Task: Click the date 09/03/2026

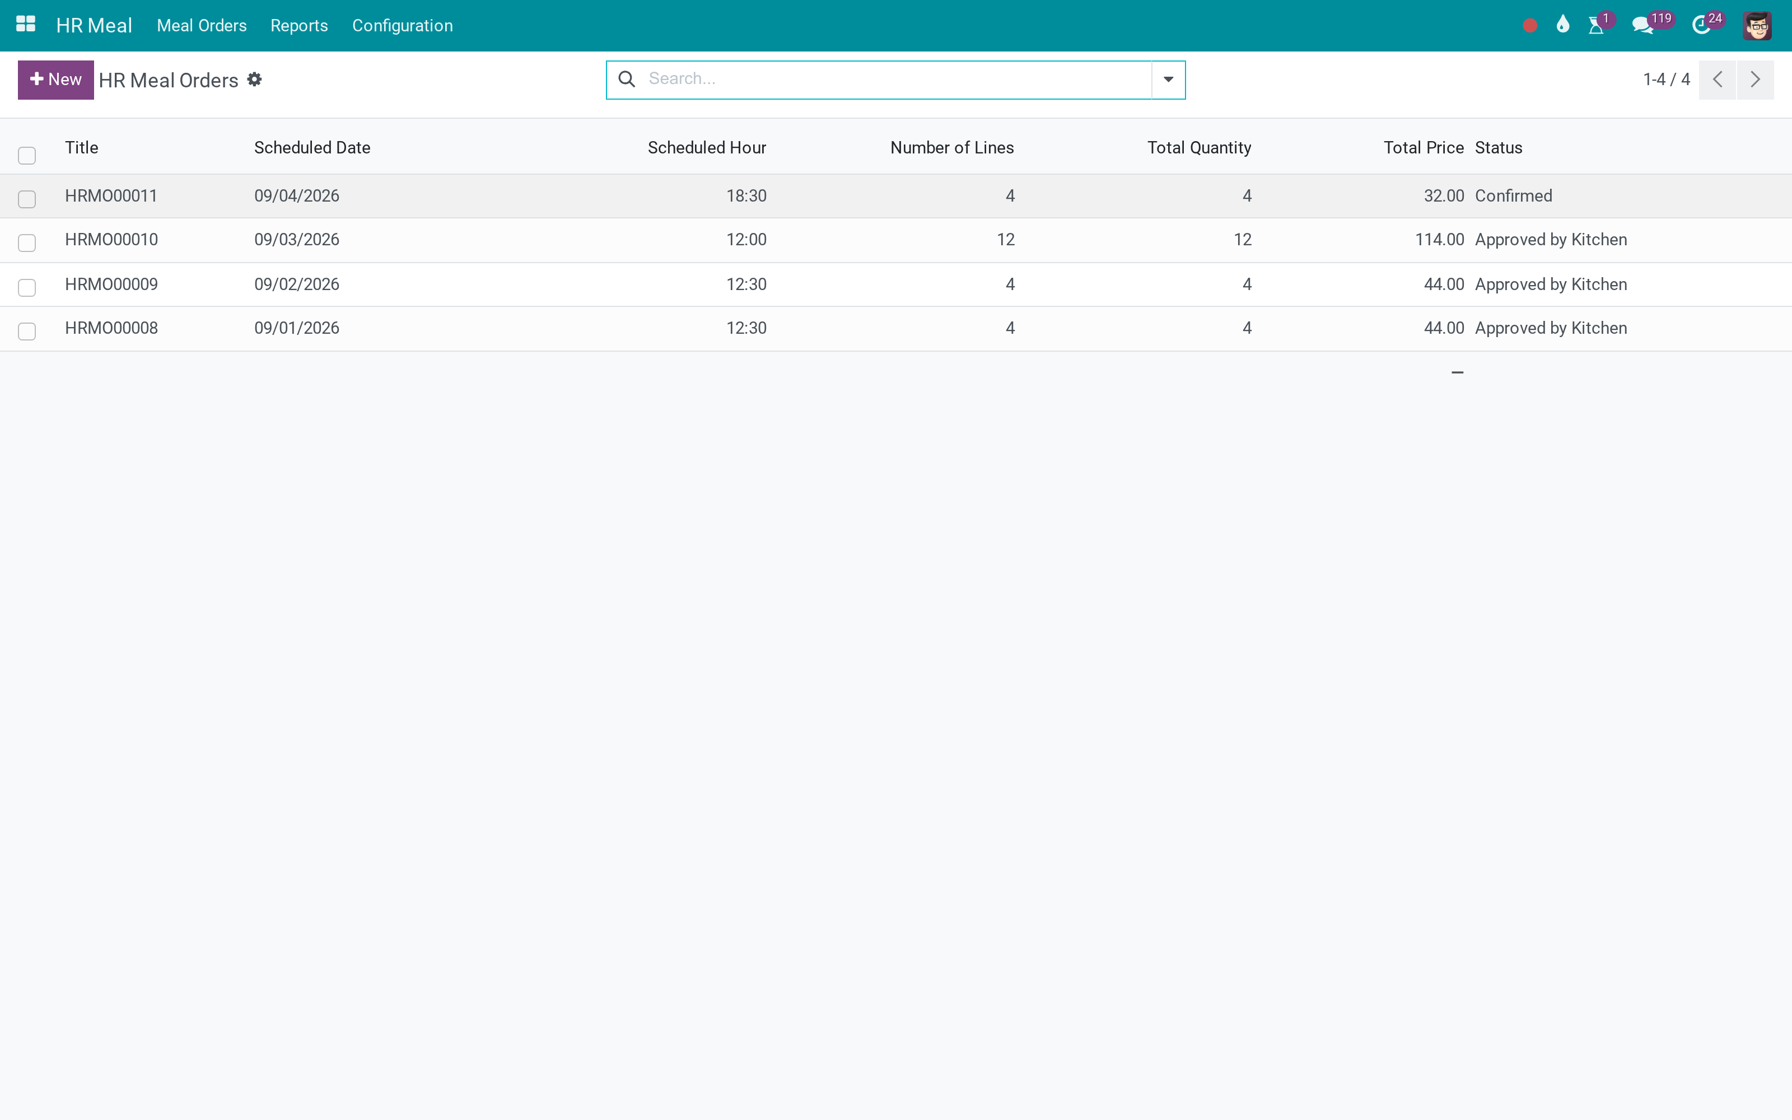Action: pyautogui.click(x=297, y=239)
